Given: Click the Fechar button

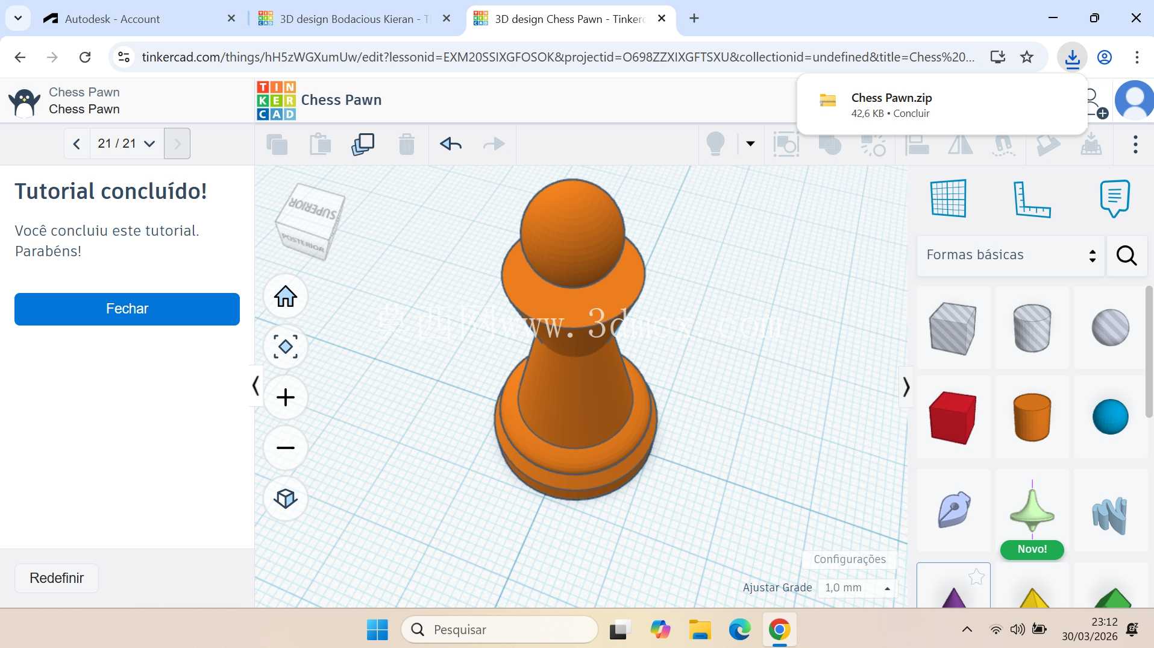Looking at the screenshot, I should coord(127,309).
